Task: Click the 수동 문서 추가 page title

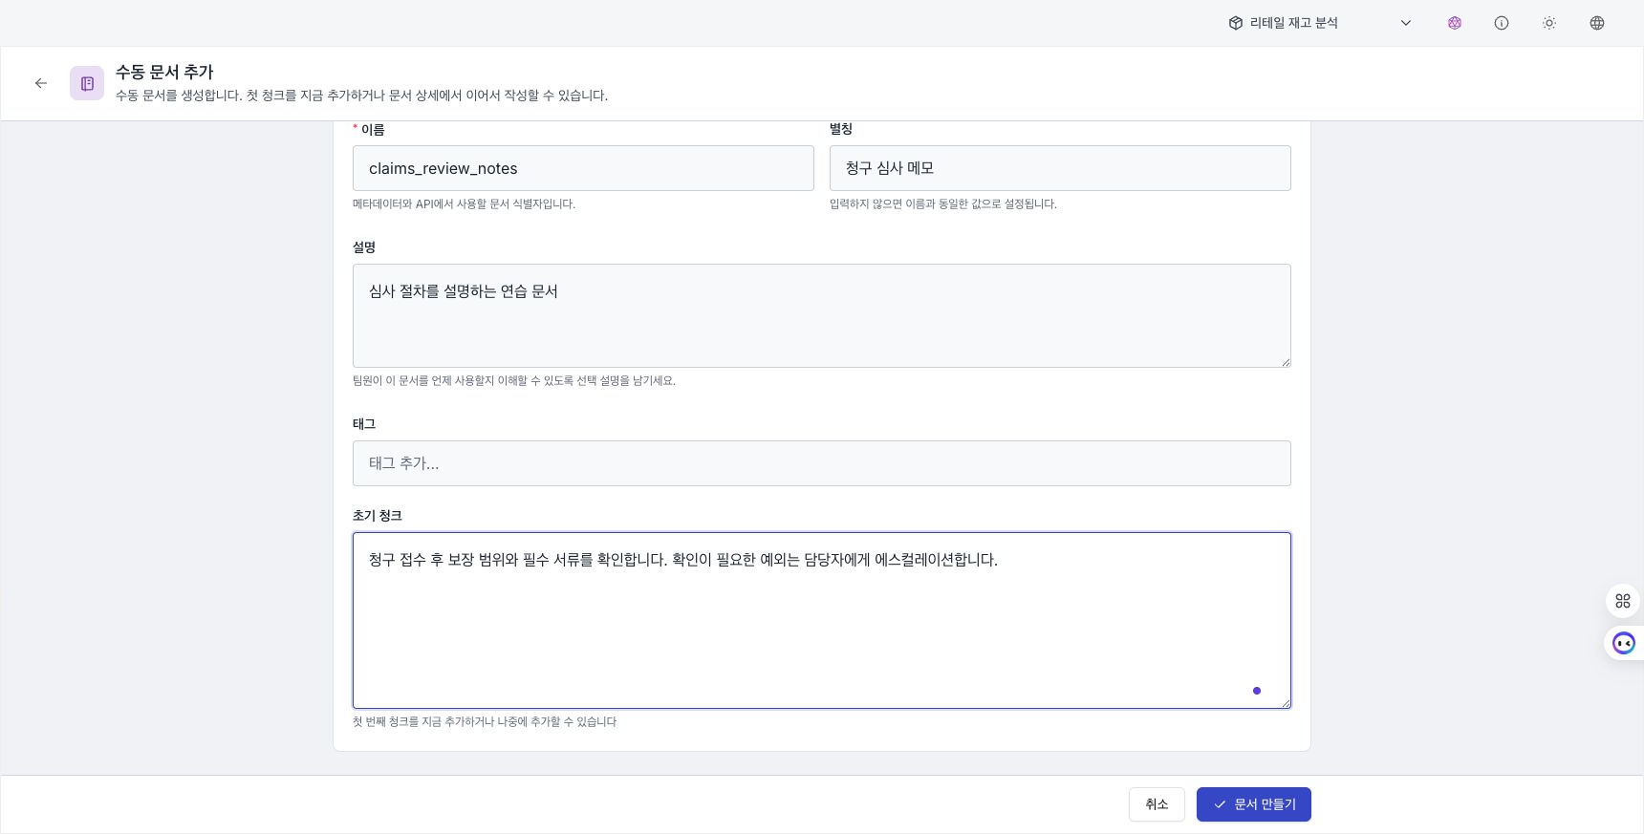Action: click(164, 72)
